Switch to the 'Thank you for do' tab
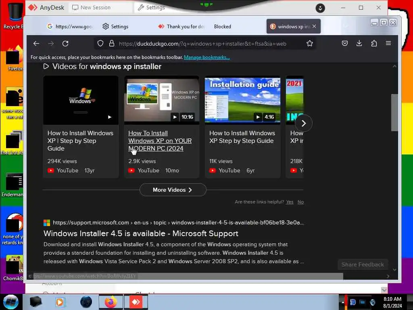 [x=181, y=26]
